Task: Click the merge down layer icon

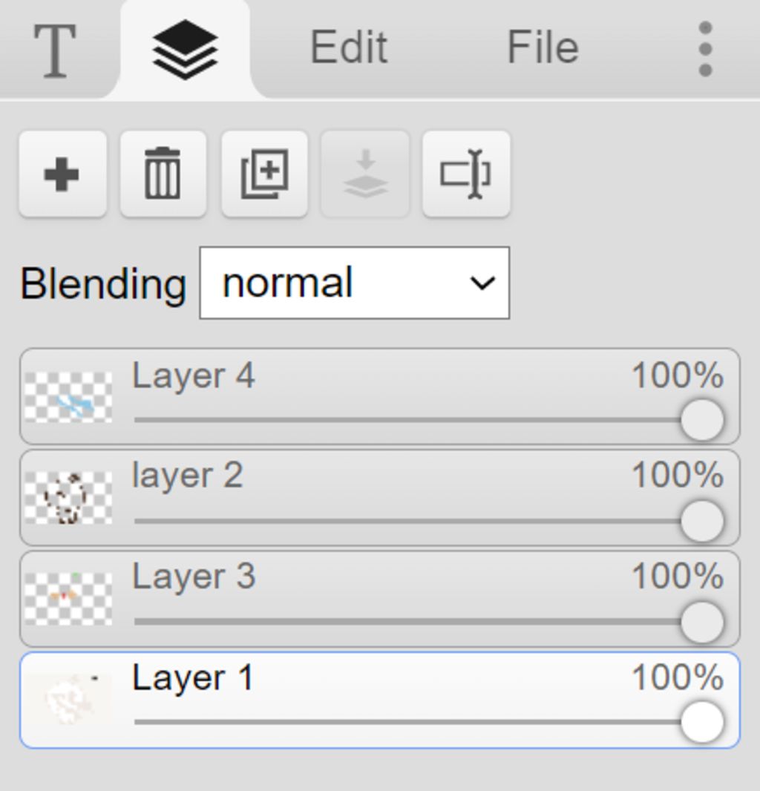Action: (365, 174)
